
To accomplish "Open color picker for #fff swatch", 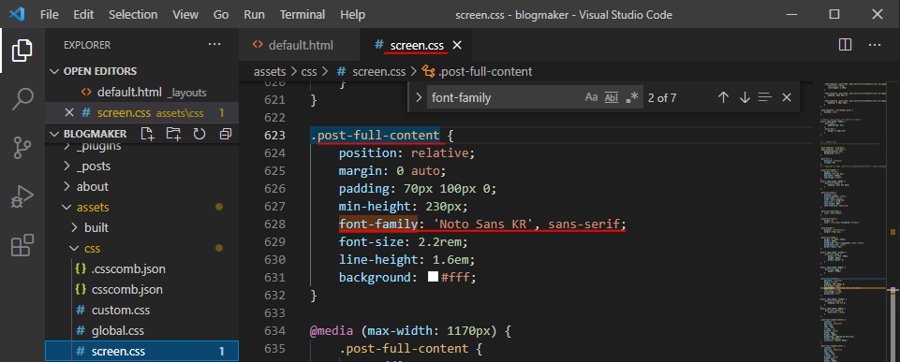I will [434, 278].
